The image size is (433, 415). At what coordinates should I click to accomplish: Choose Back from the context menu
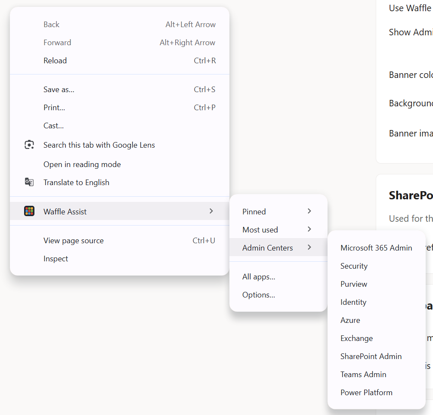pyautogui.click(x=120, y=25)
